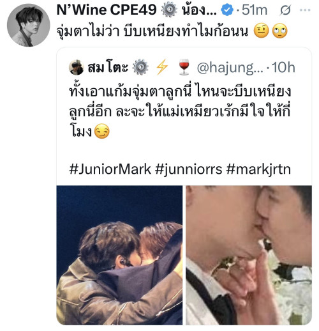This screenshot has width=319, height=331.
Task: Open the #JuniorMark hashtag
Action: pos(110,169)
